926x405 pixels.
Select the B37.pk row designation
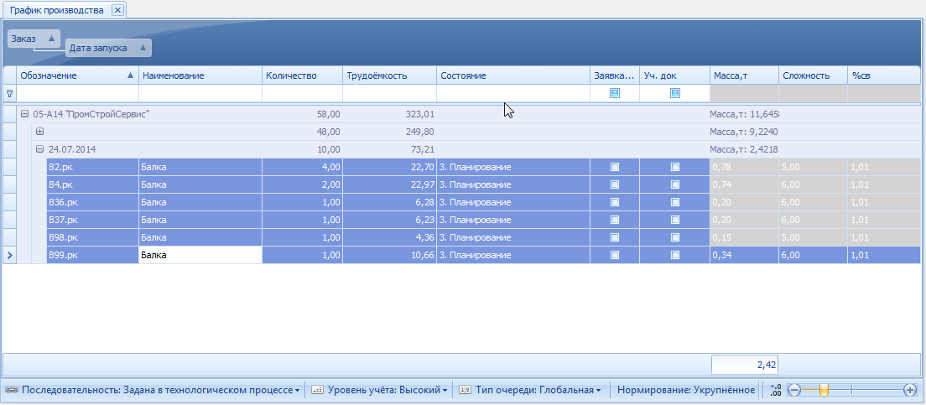coord(93,221)
